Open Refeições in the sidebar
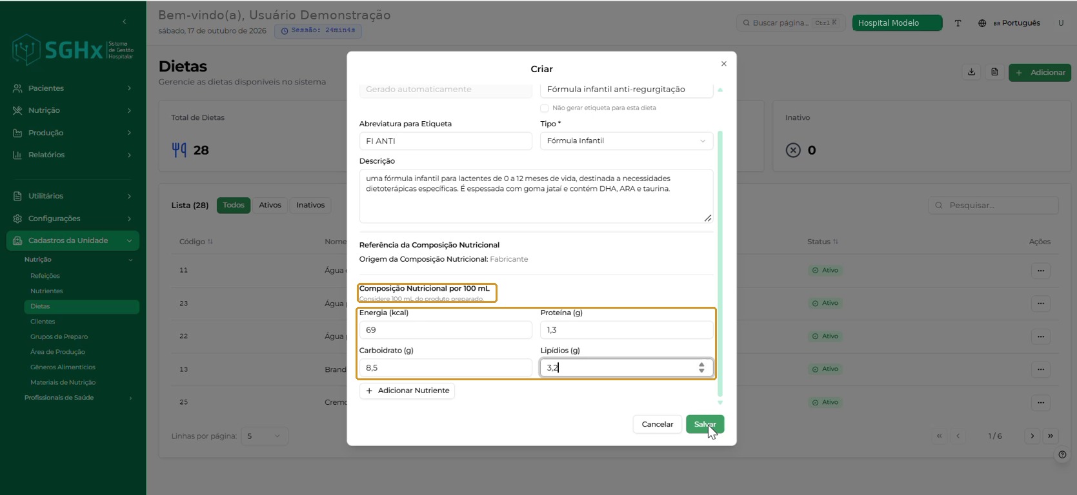 click(45, 276)
